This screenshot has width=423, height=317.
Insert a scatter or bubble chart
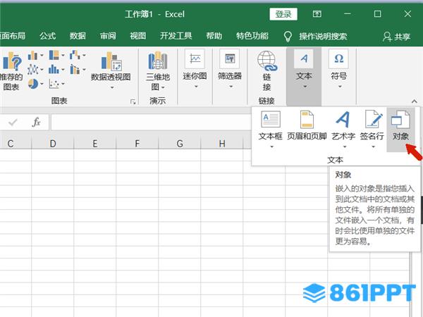point(54,84)
